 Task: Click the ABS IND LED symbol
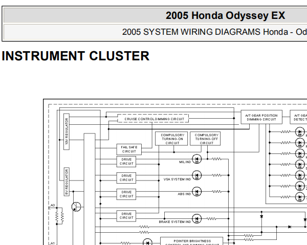point(197,192)
